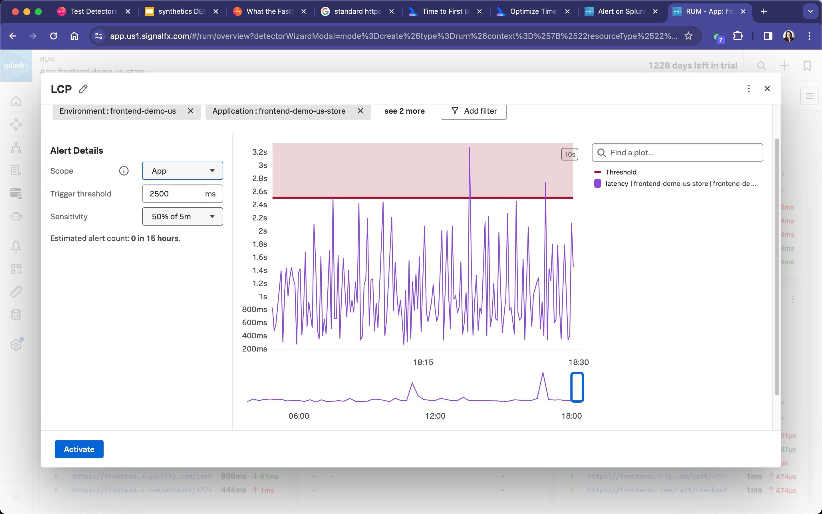The width and height of the screenshot is (822, 514).
Task: Open the three-dot menu in the LCP dialog
Action: click(749, 89)
